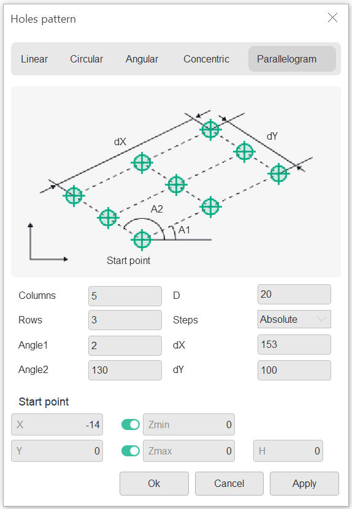
Task: Select the Parallelogram tab
Action: pos(292,59)
